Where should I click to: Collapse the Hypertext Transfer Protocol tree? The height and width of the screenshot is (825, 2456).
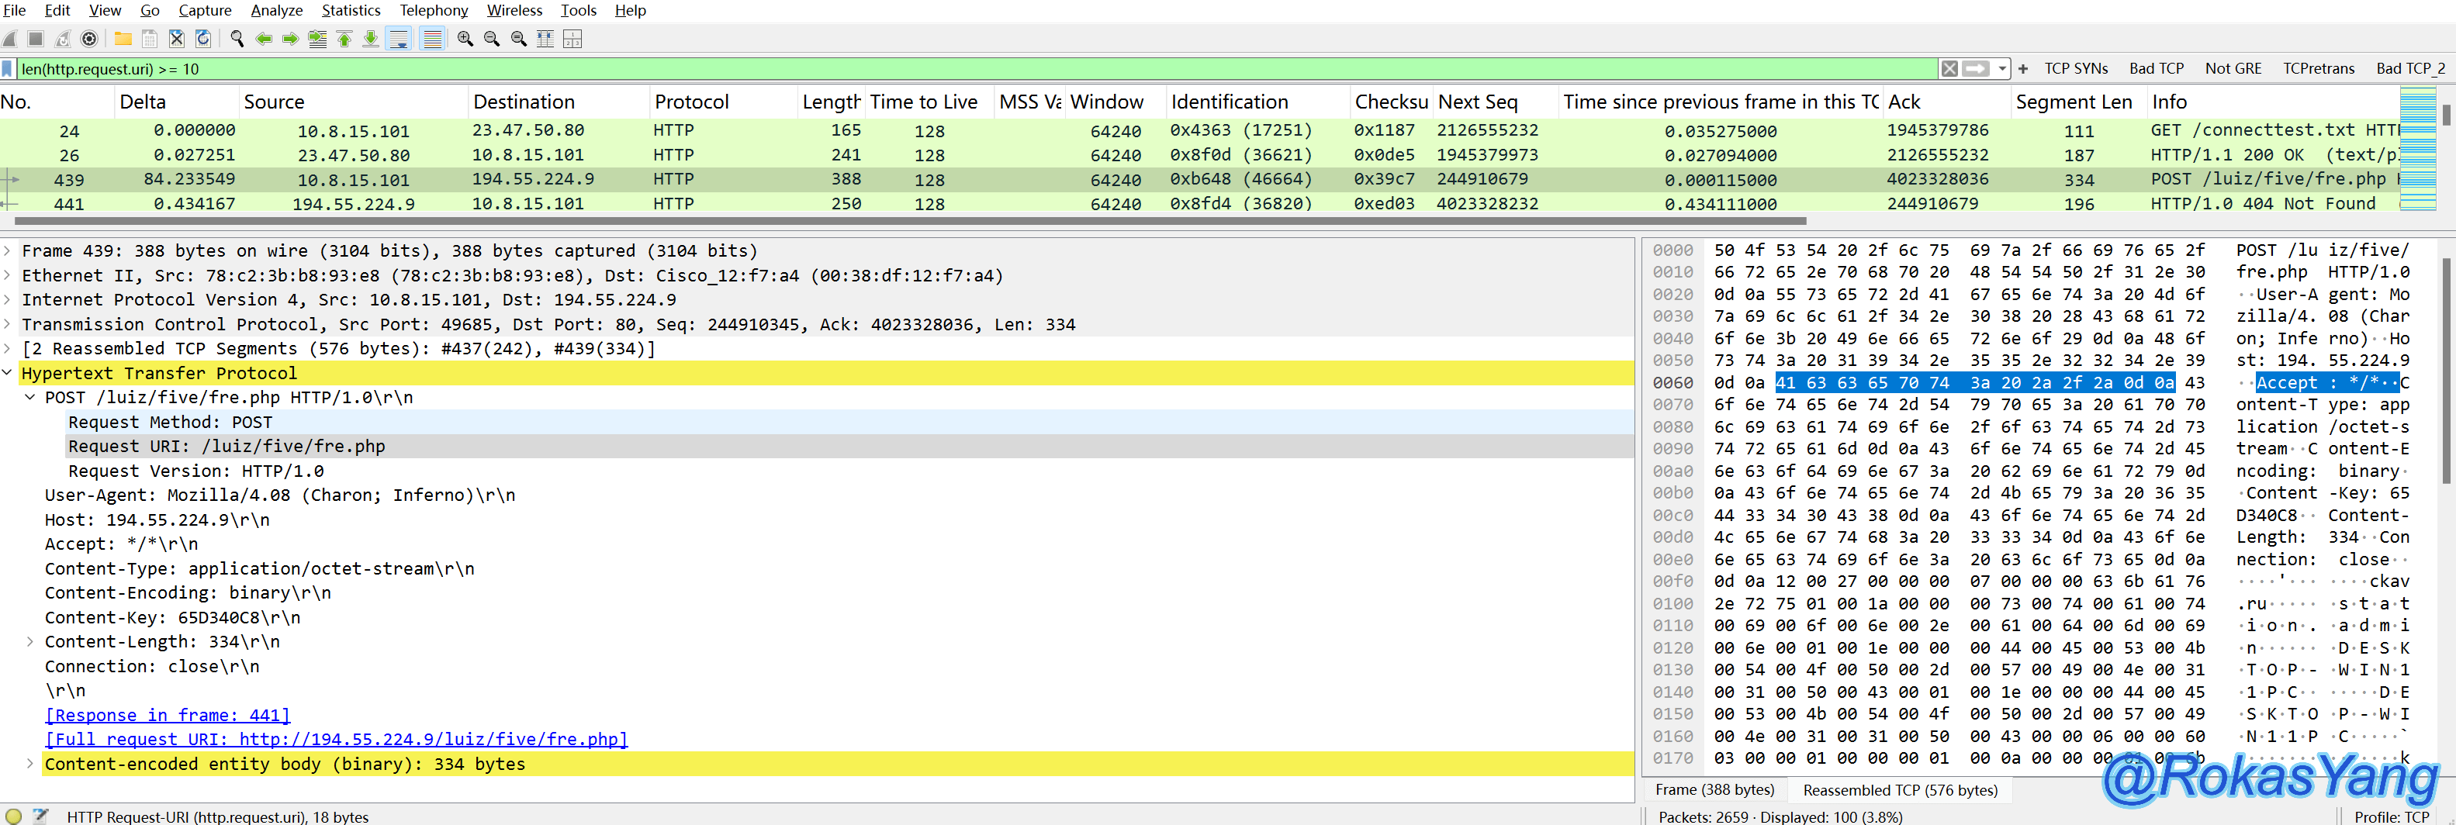coord(8,374)
